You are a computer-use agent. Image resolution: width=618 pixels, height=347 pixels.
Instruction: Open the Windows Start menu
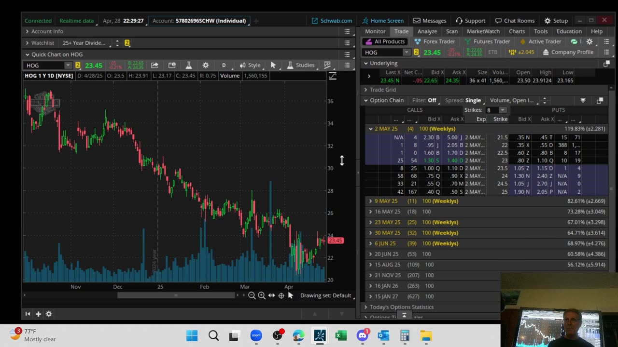(x=192, y=335)
